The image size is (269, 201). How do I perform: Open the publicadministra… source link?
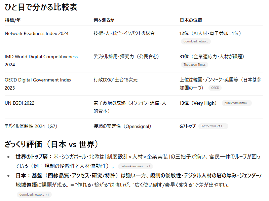point(236,103)
